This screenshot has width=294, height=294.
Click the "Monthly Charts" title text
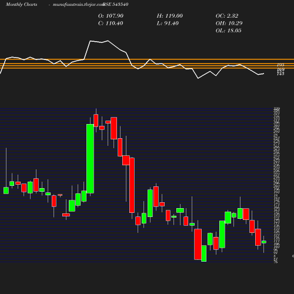click(21, 4)
